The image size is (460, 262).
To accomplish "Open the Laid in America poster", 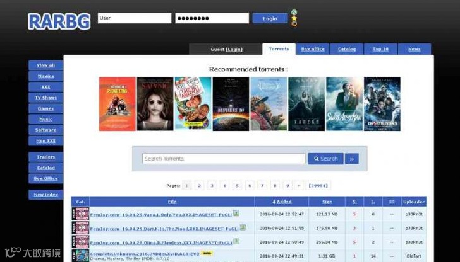I will tap(193, 104).
